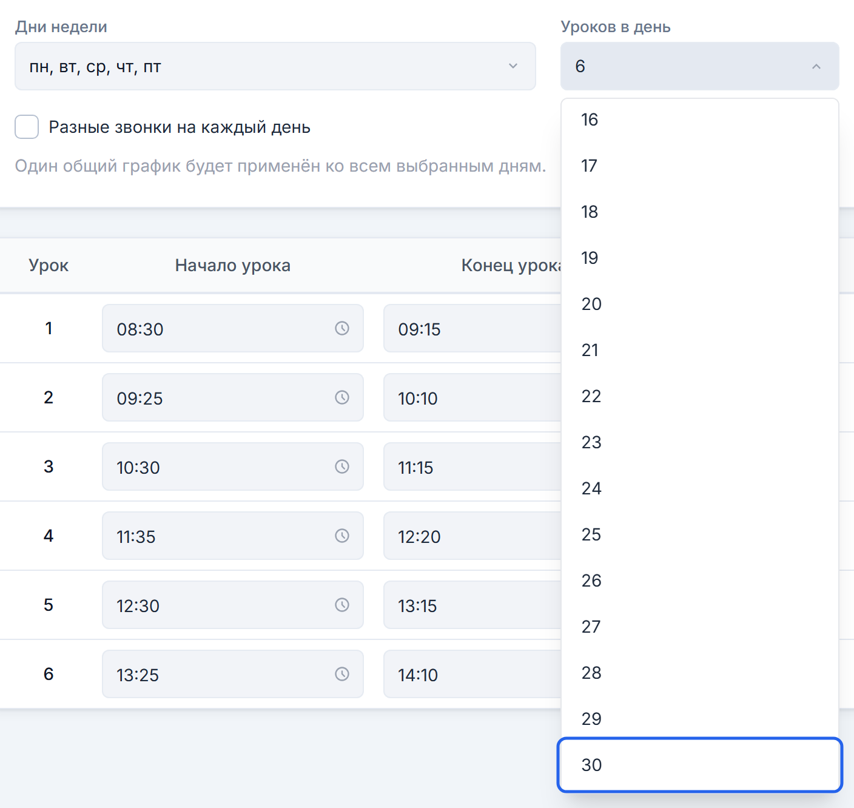Pick 19 from the lessons dropdown
Image resolution: width=854 pixels, height=808 pixels.
pos(700,258)
